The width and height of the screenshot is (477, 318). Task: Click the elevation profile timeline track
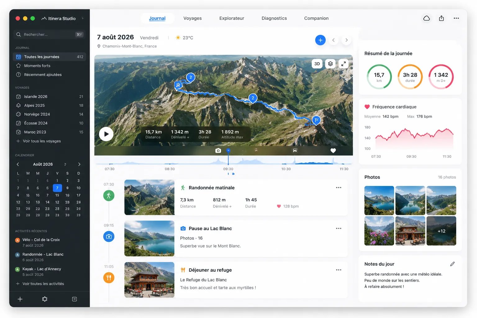coord(224,161)
